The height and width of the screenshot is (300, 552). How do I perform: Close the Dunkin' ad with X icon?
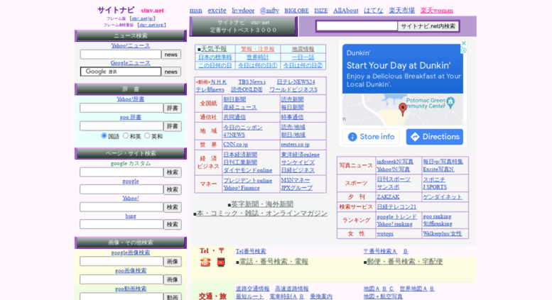point(464,43)
